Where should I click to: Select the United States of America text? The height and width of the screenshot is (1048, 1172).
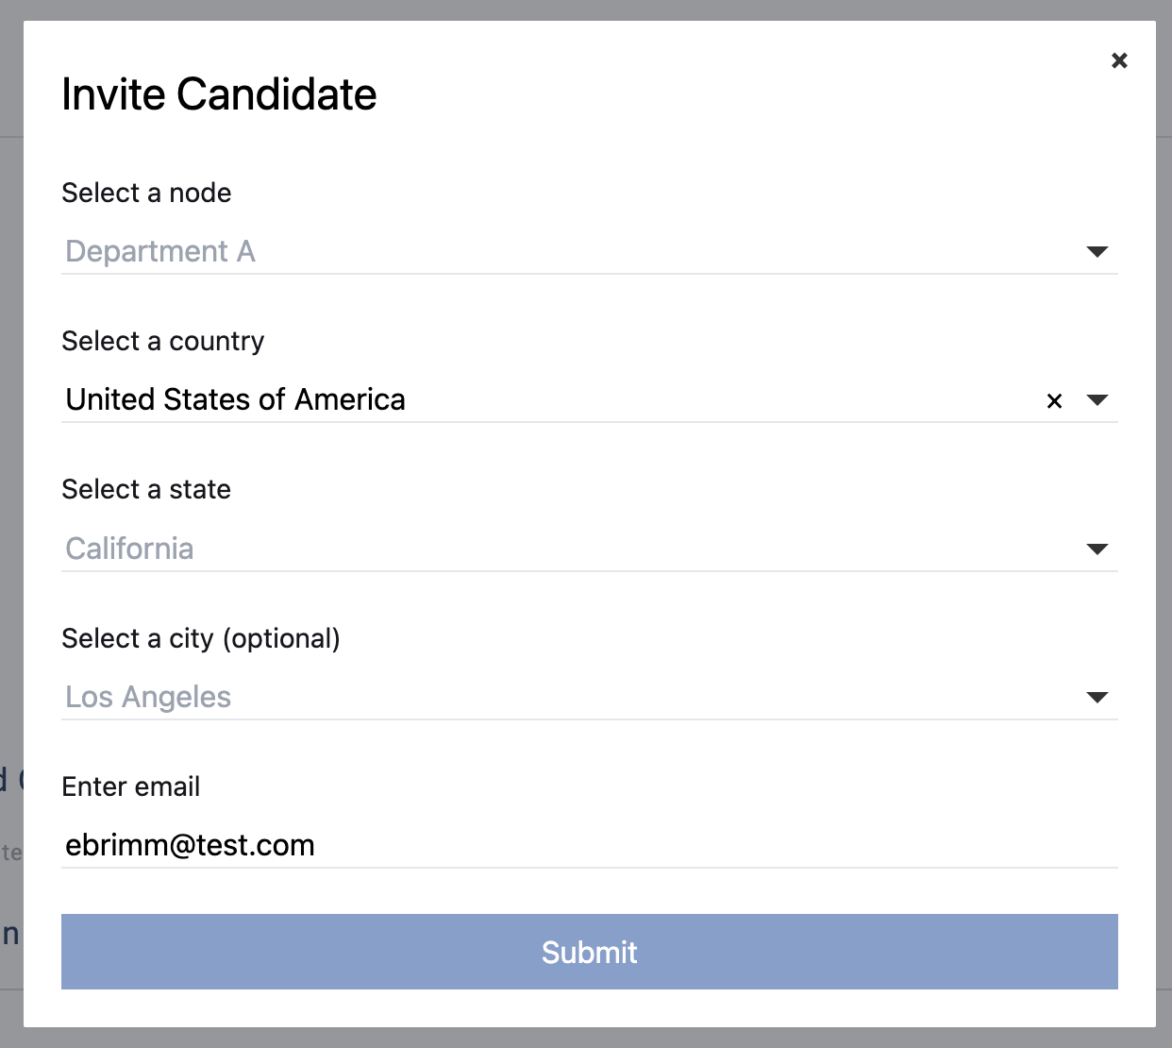(235, 399)
